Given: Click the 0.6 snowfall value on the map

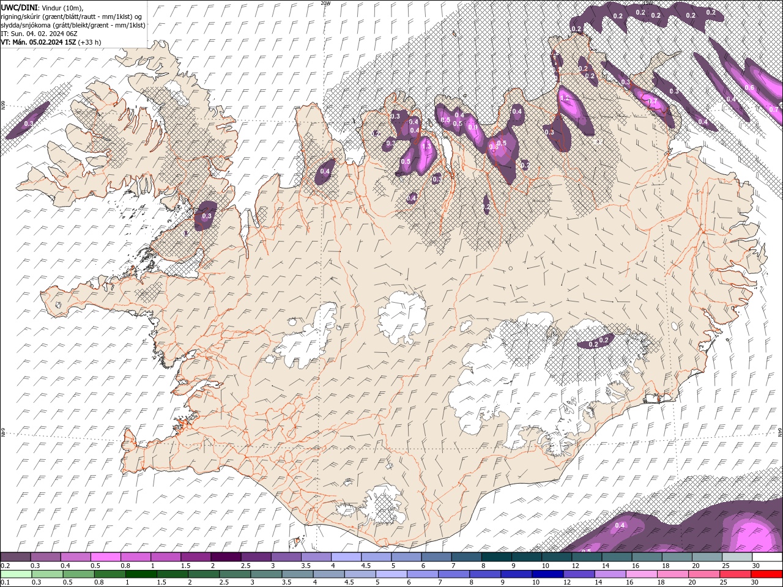Looking at the screenshot, I should pyautogui.click(x=749, y=87).
